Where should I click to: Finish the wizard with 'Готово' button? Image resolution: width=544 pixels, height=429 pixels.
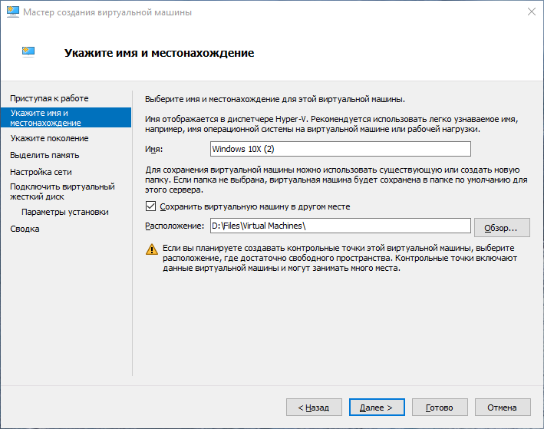tap(440, 408)
